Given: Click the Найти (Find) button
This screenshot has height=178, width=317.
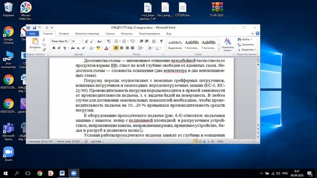Looking at the screenshot, I should tap(245, 40).
